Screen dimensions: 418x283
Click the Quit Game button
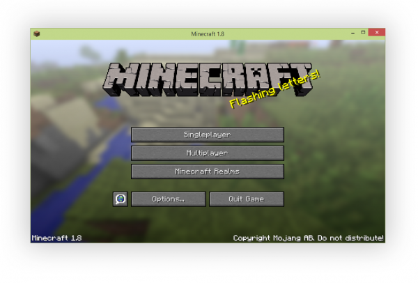pos(247,199)
